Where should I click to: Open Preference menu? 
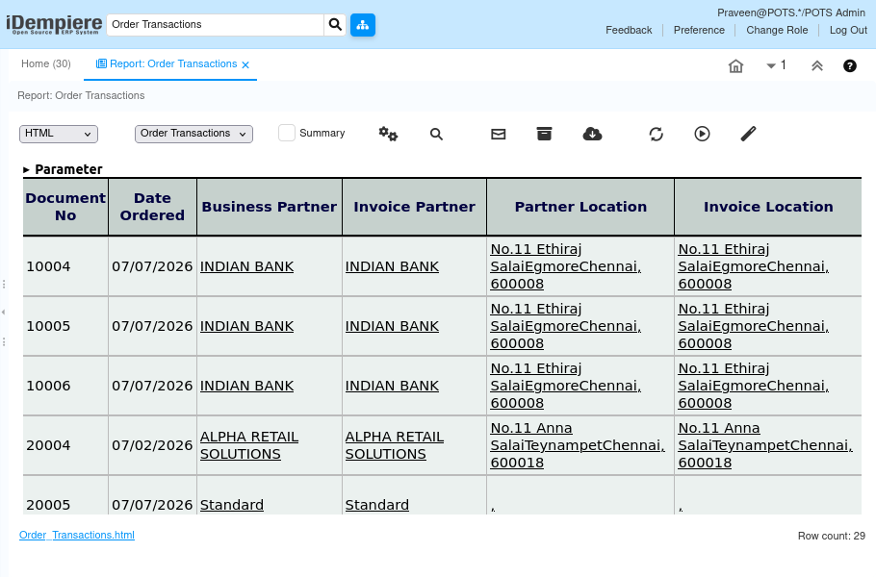[x=699, y=30]
